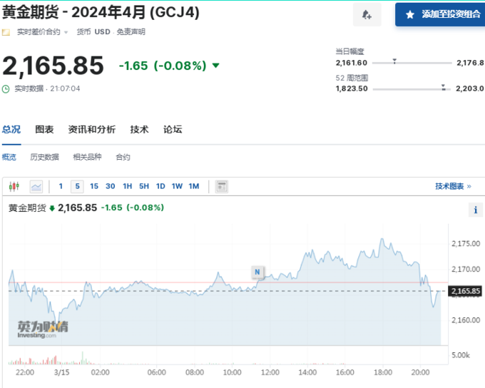
Task: Click the 实时数据 · 21:07:04 timestamp
Action: coord(47,89)
